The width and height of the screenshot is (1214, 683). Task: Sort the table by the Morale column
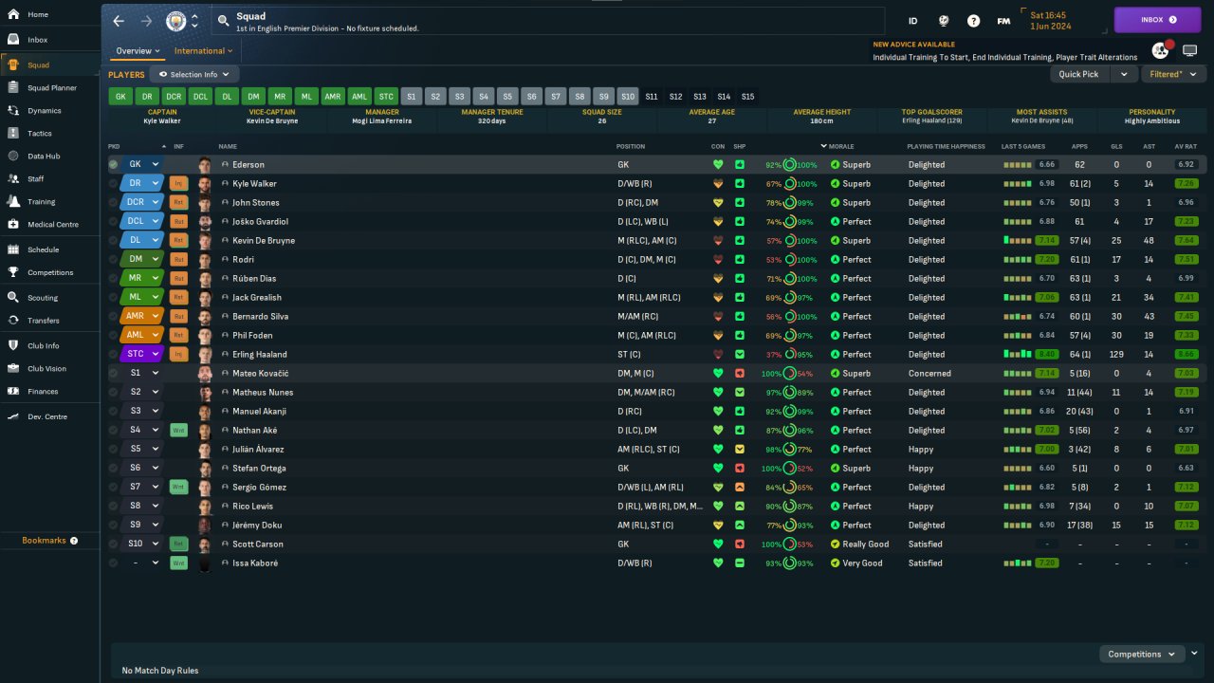(841, 146)
